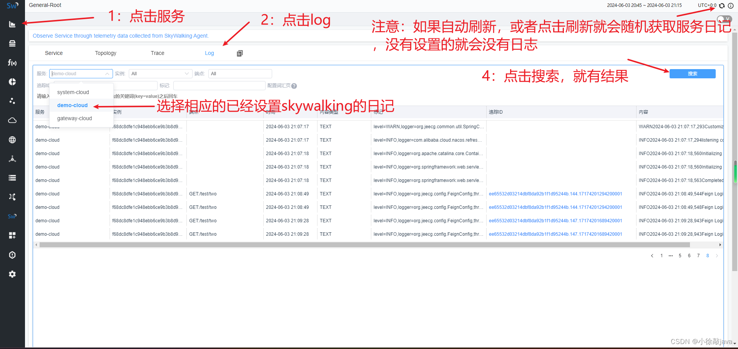Click the 标记 tags input field

(x=219, y=86)
